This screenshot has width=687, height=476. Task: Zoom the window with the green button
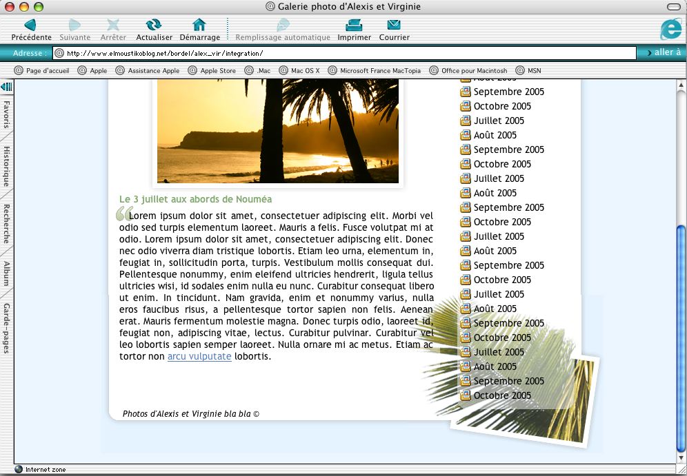click(39, 7)
